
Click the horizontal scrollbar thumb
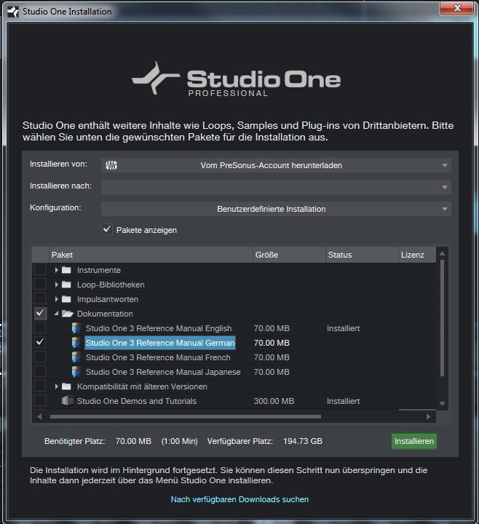click(186, 417)
